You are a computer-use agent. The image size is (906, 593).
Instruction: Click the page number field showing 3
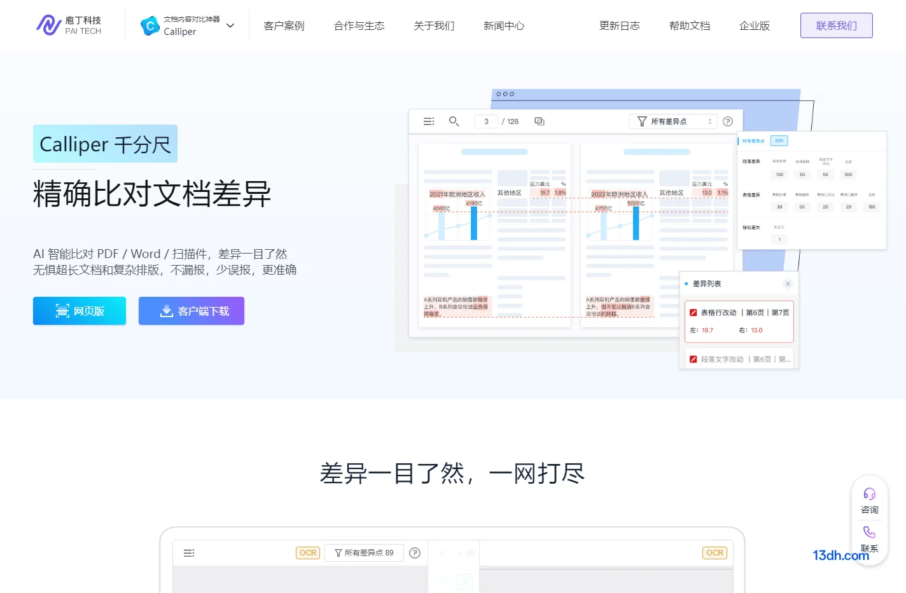[486, 121]
